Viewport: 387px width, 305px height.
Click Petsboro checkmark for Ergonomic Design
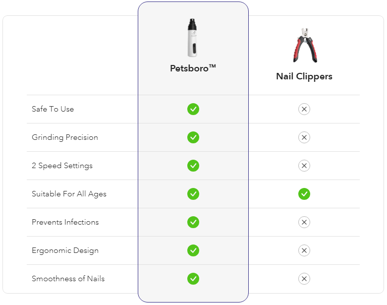point(193,250)
